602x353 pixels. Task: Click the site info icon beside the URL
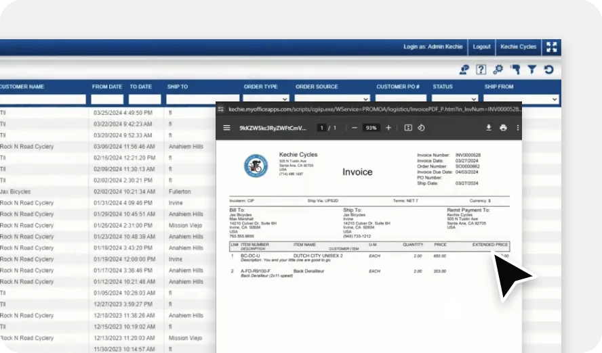[221, 109]
